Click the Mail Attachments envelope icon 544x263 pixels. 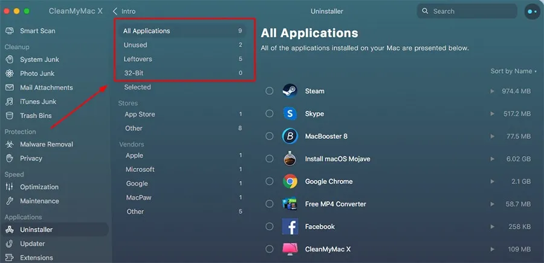tap(10, 87)
